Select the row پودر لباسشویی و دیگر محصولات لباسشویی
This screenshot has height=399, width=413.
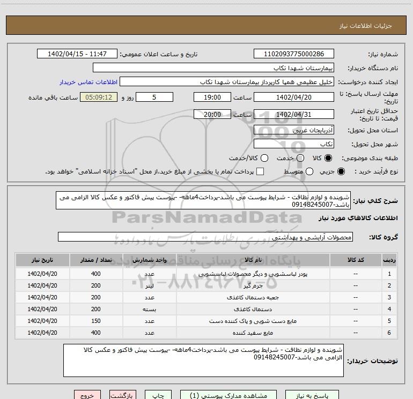pos(206,274)
